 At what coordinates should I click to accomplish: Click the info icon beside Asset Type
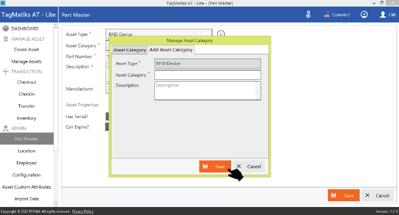[220, 34]
